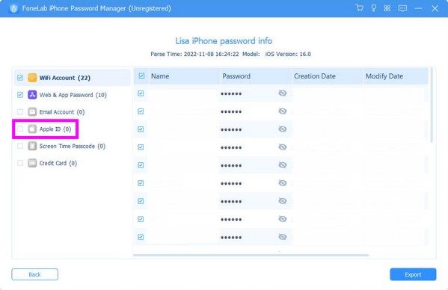Screen dimensions: 448x290
Task: Click the register key icon
Action: coord(373,8)
